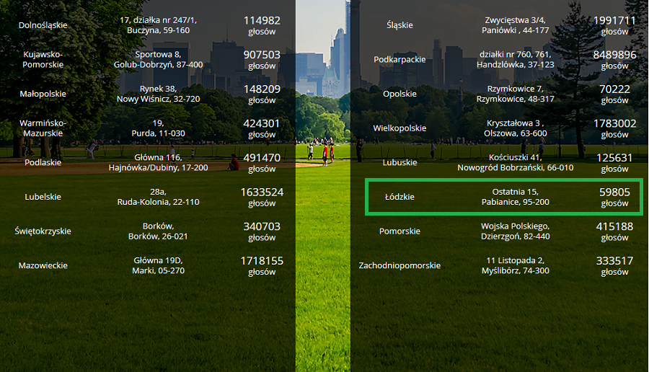Select the Podkarpackie region label
This screenshot has width=649, height=372.
(x=399, y=59)
